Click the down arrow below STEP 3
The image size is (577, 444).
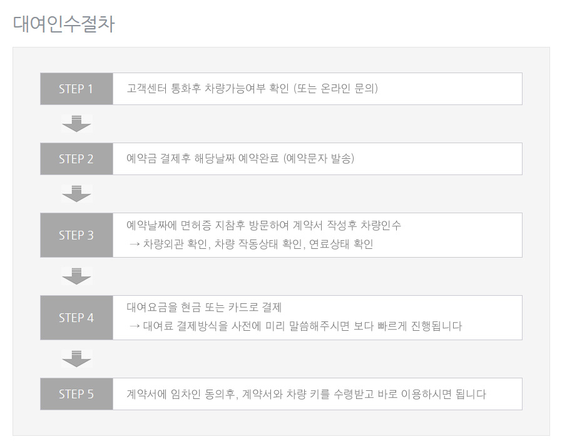76,276
